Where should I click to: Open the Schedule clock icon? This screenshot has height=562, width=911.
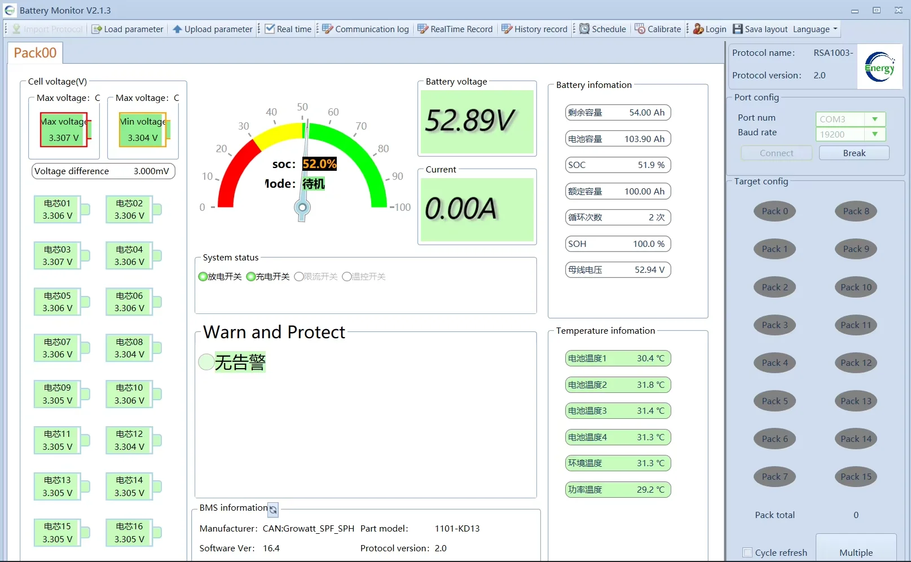pos(584,29)
